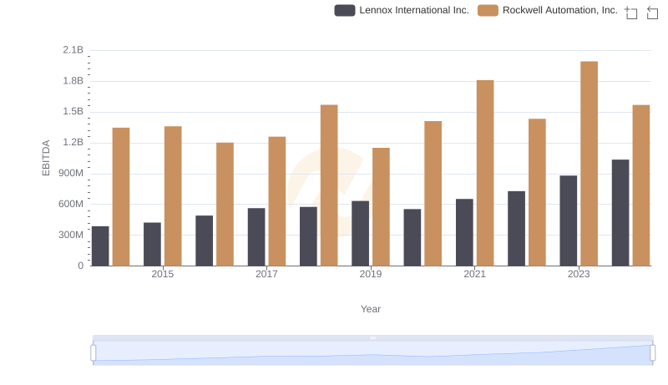
Task: Click the 2019 x-axis label
Action: (x=371, y=274)
